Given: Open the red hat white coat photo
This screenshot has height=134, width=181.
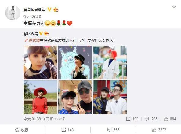Looking at the screenshot, I should (x=110, y=62).
